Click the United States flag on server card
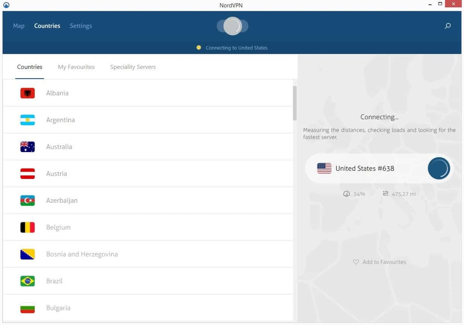The width and height of the screenshot is (464, 325). click(x=324, y=168)
